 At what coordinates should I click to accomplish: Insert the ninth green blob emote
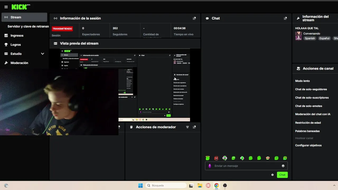pos(276,158)
